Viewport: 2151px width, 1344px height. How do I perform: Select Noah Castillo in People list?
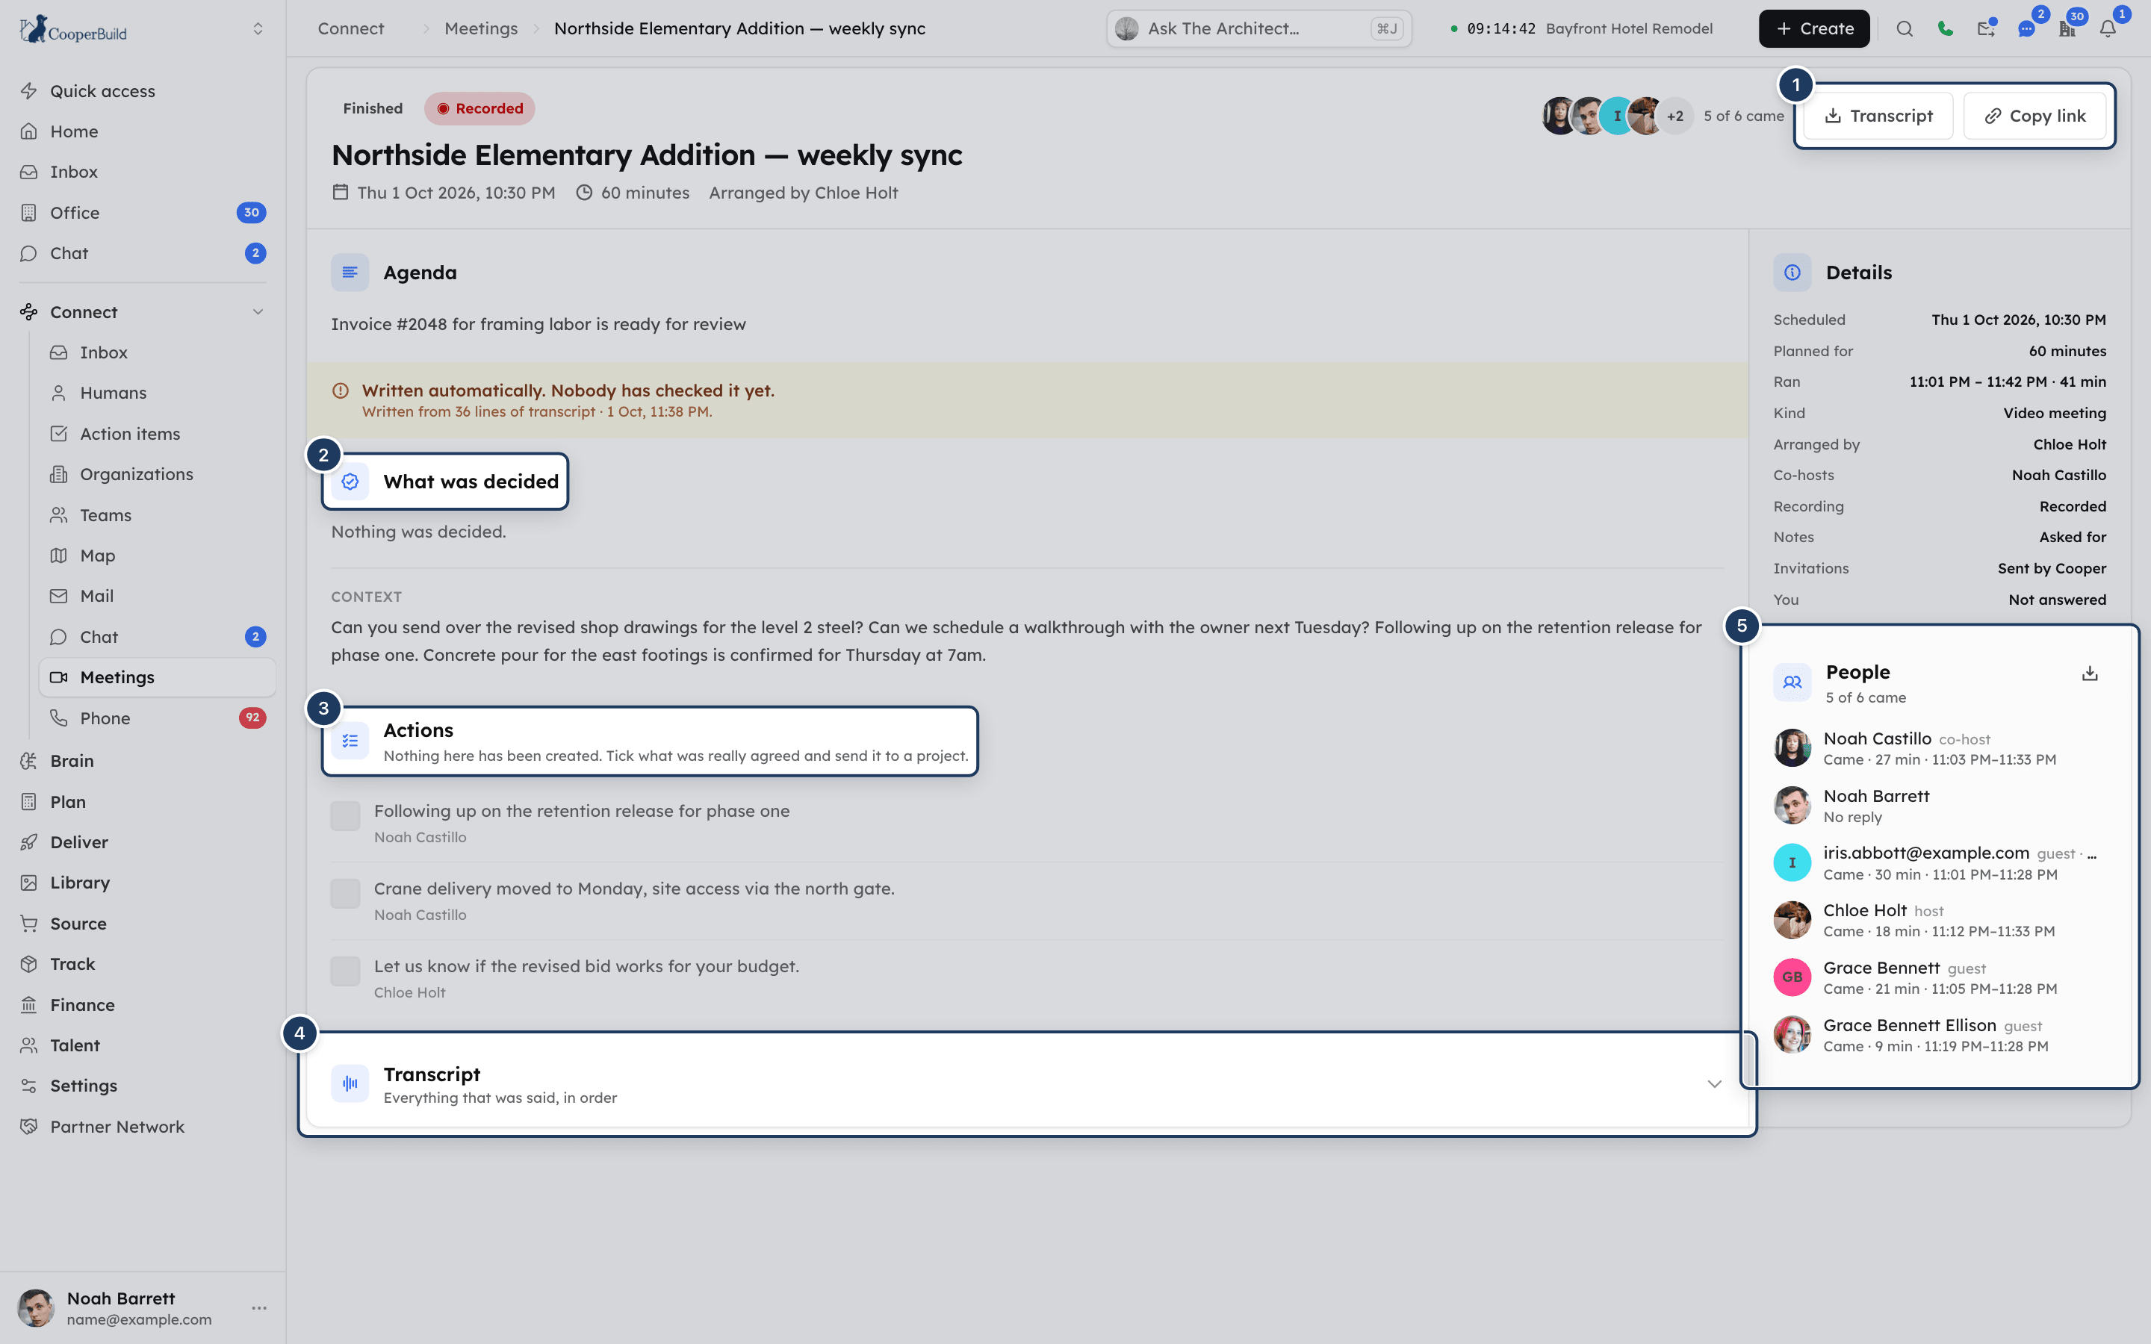pyautogui.click(x=1940, y=748)
